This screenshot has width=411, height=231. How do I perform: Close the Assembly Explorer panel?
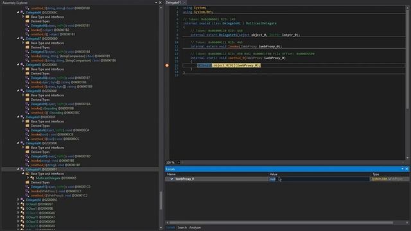point(161,3)
